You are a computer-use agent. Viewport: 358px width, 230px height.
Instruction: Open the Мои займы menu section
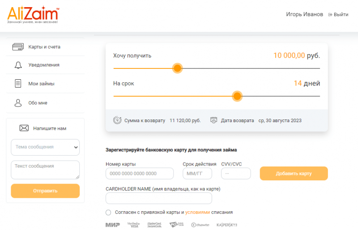[41, 84]
